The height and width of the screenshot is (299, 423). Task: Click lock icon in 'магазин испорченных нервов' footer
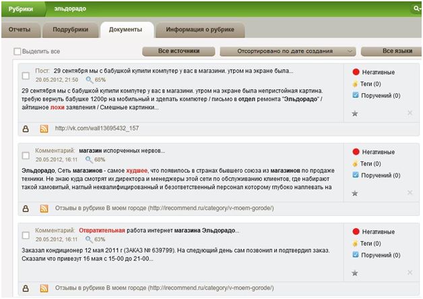click(26, 209)
